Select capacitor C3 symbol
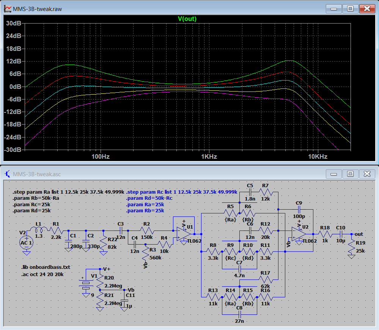The height and width of the screenshot is (330, 379). pyautogui.click(x=121, y=231)
